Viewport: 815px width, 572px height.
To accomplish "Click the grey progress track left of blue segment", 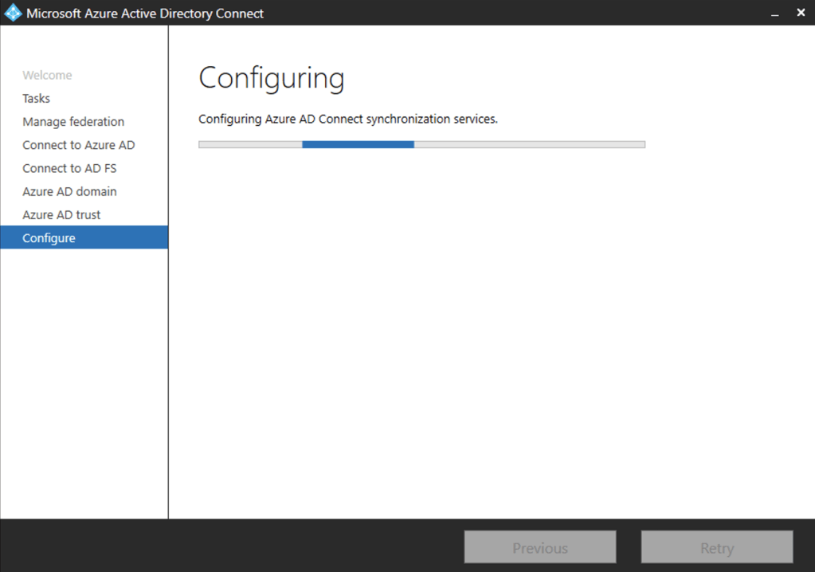I will pos(250,144).
